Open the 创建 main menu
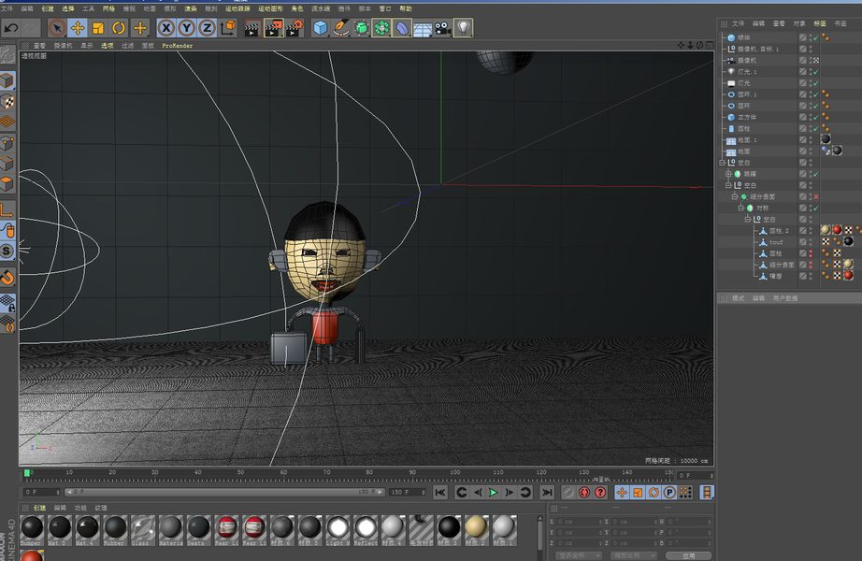Screen dimensions: 862x561 tap(48, 8)
